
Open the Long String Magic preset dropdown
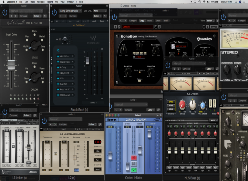[x=70, y=11]
